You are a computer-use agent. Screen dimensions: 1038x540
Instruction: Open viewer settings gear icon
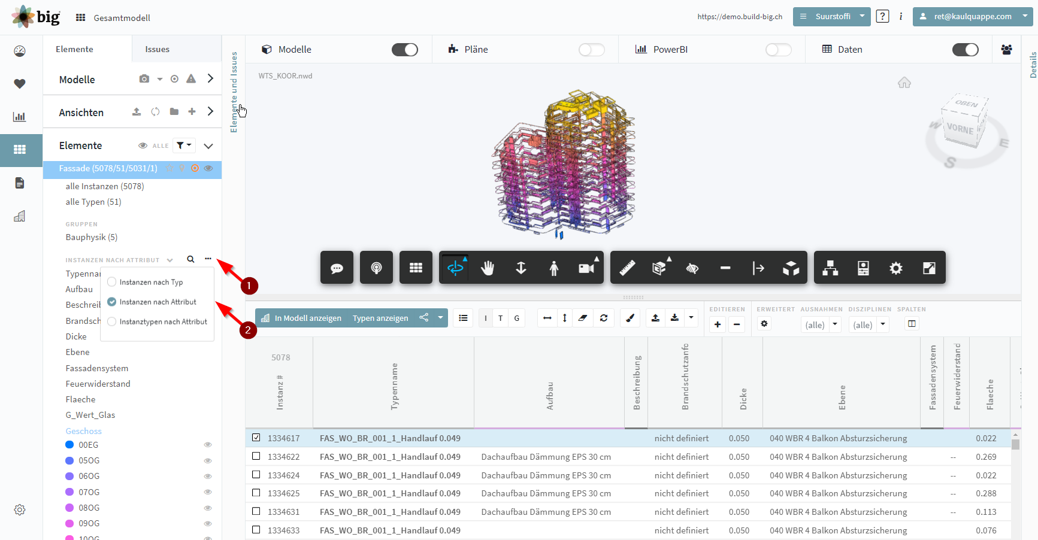click(x=895, y=268)
